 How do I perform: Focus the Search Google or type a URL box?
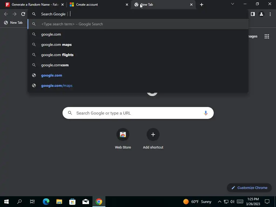(138, 113)
